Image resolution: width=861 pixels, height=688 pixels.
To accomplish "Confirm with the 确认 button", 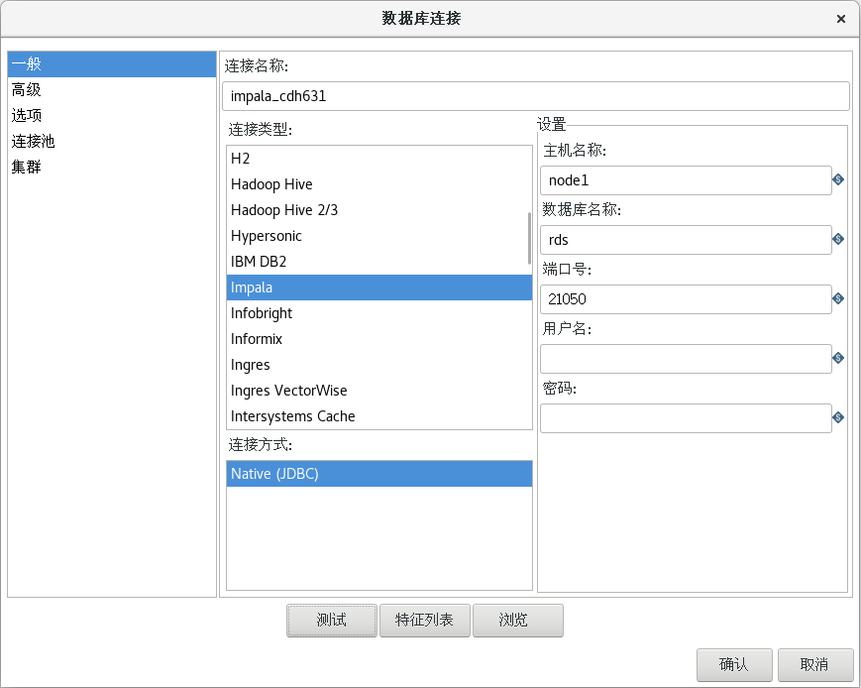I will (x=734, y=665).
